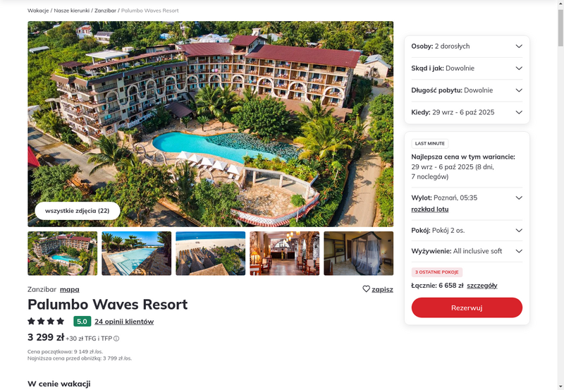
Task: Open the Skąd i jak selector
Action: tap(467, 68)
